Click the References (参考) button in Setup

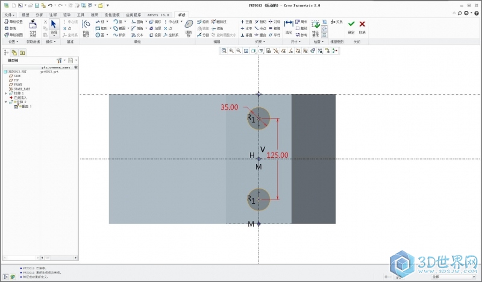(x=10, y=28)
